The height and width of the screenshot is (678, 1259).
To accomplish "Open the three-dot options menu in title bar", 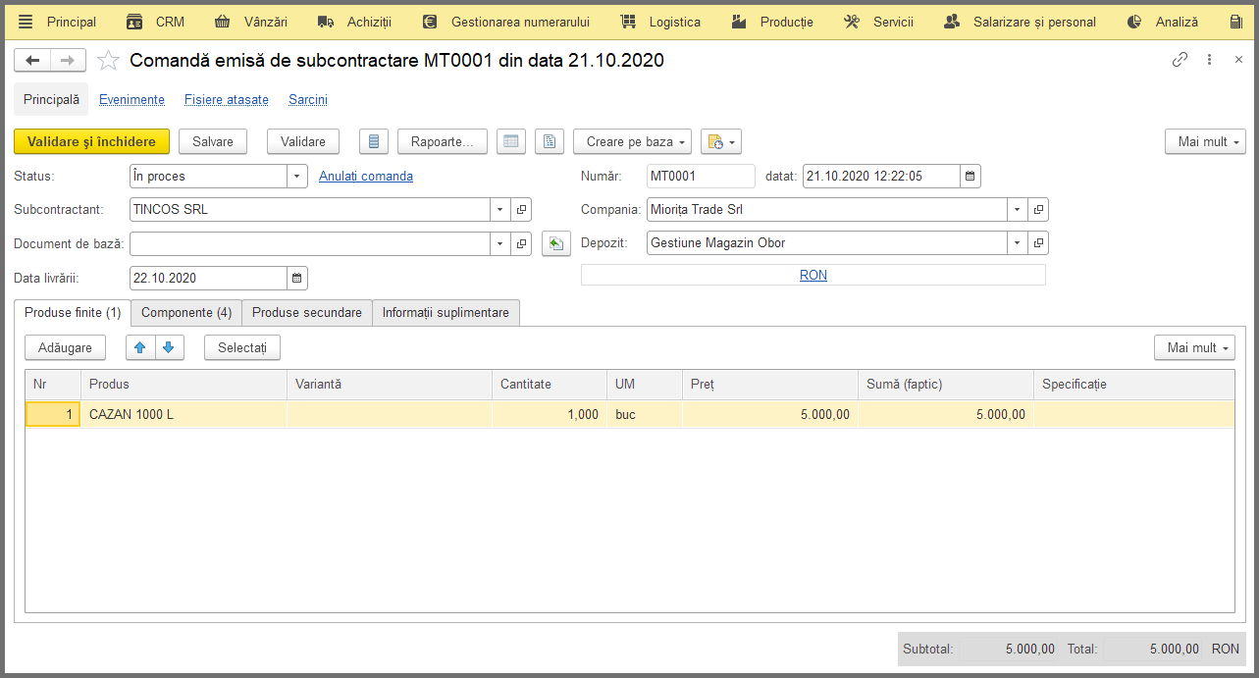I will [x=1210, y=60].
